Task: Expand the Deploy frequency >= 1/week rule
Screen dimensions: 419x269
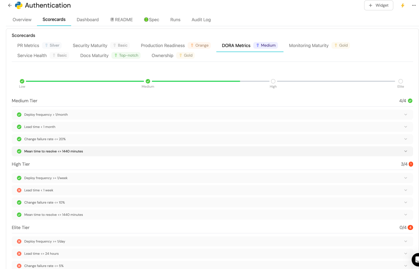Action: click(406, 178)
